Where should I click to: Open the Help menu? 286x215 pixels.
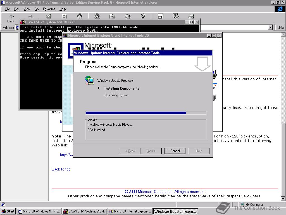tap(62, 9)
